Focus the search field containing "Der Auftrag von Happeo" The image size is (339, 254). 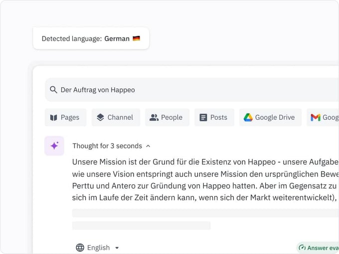(x=189, y=90)
